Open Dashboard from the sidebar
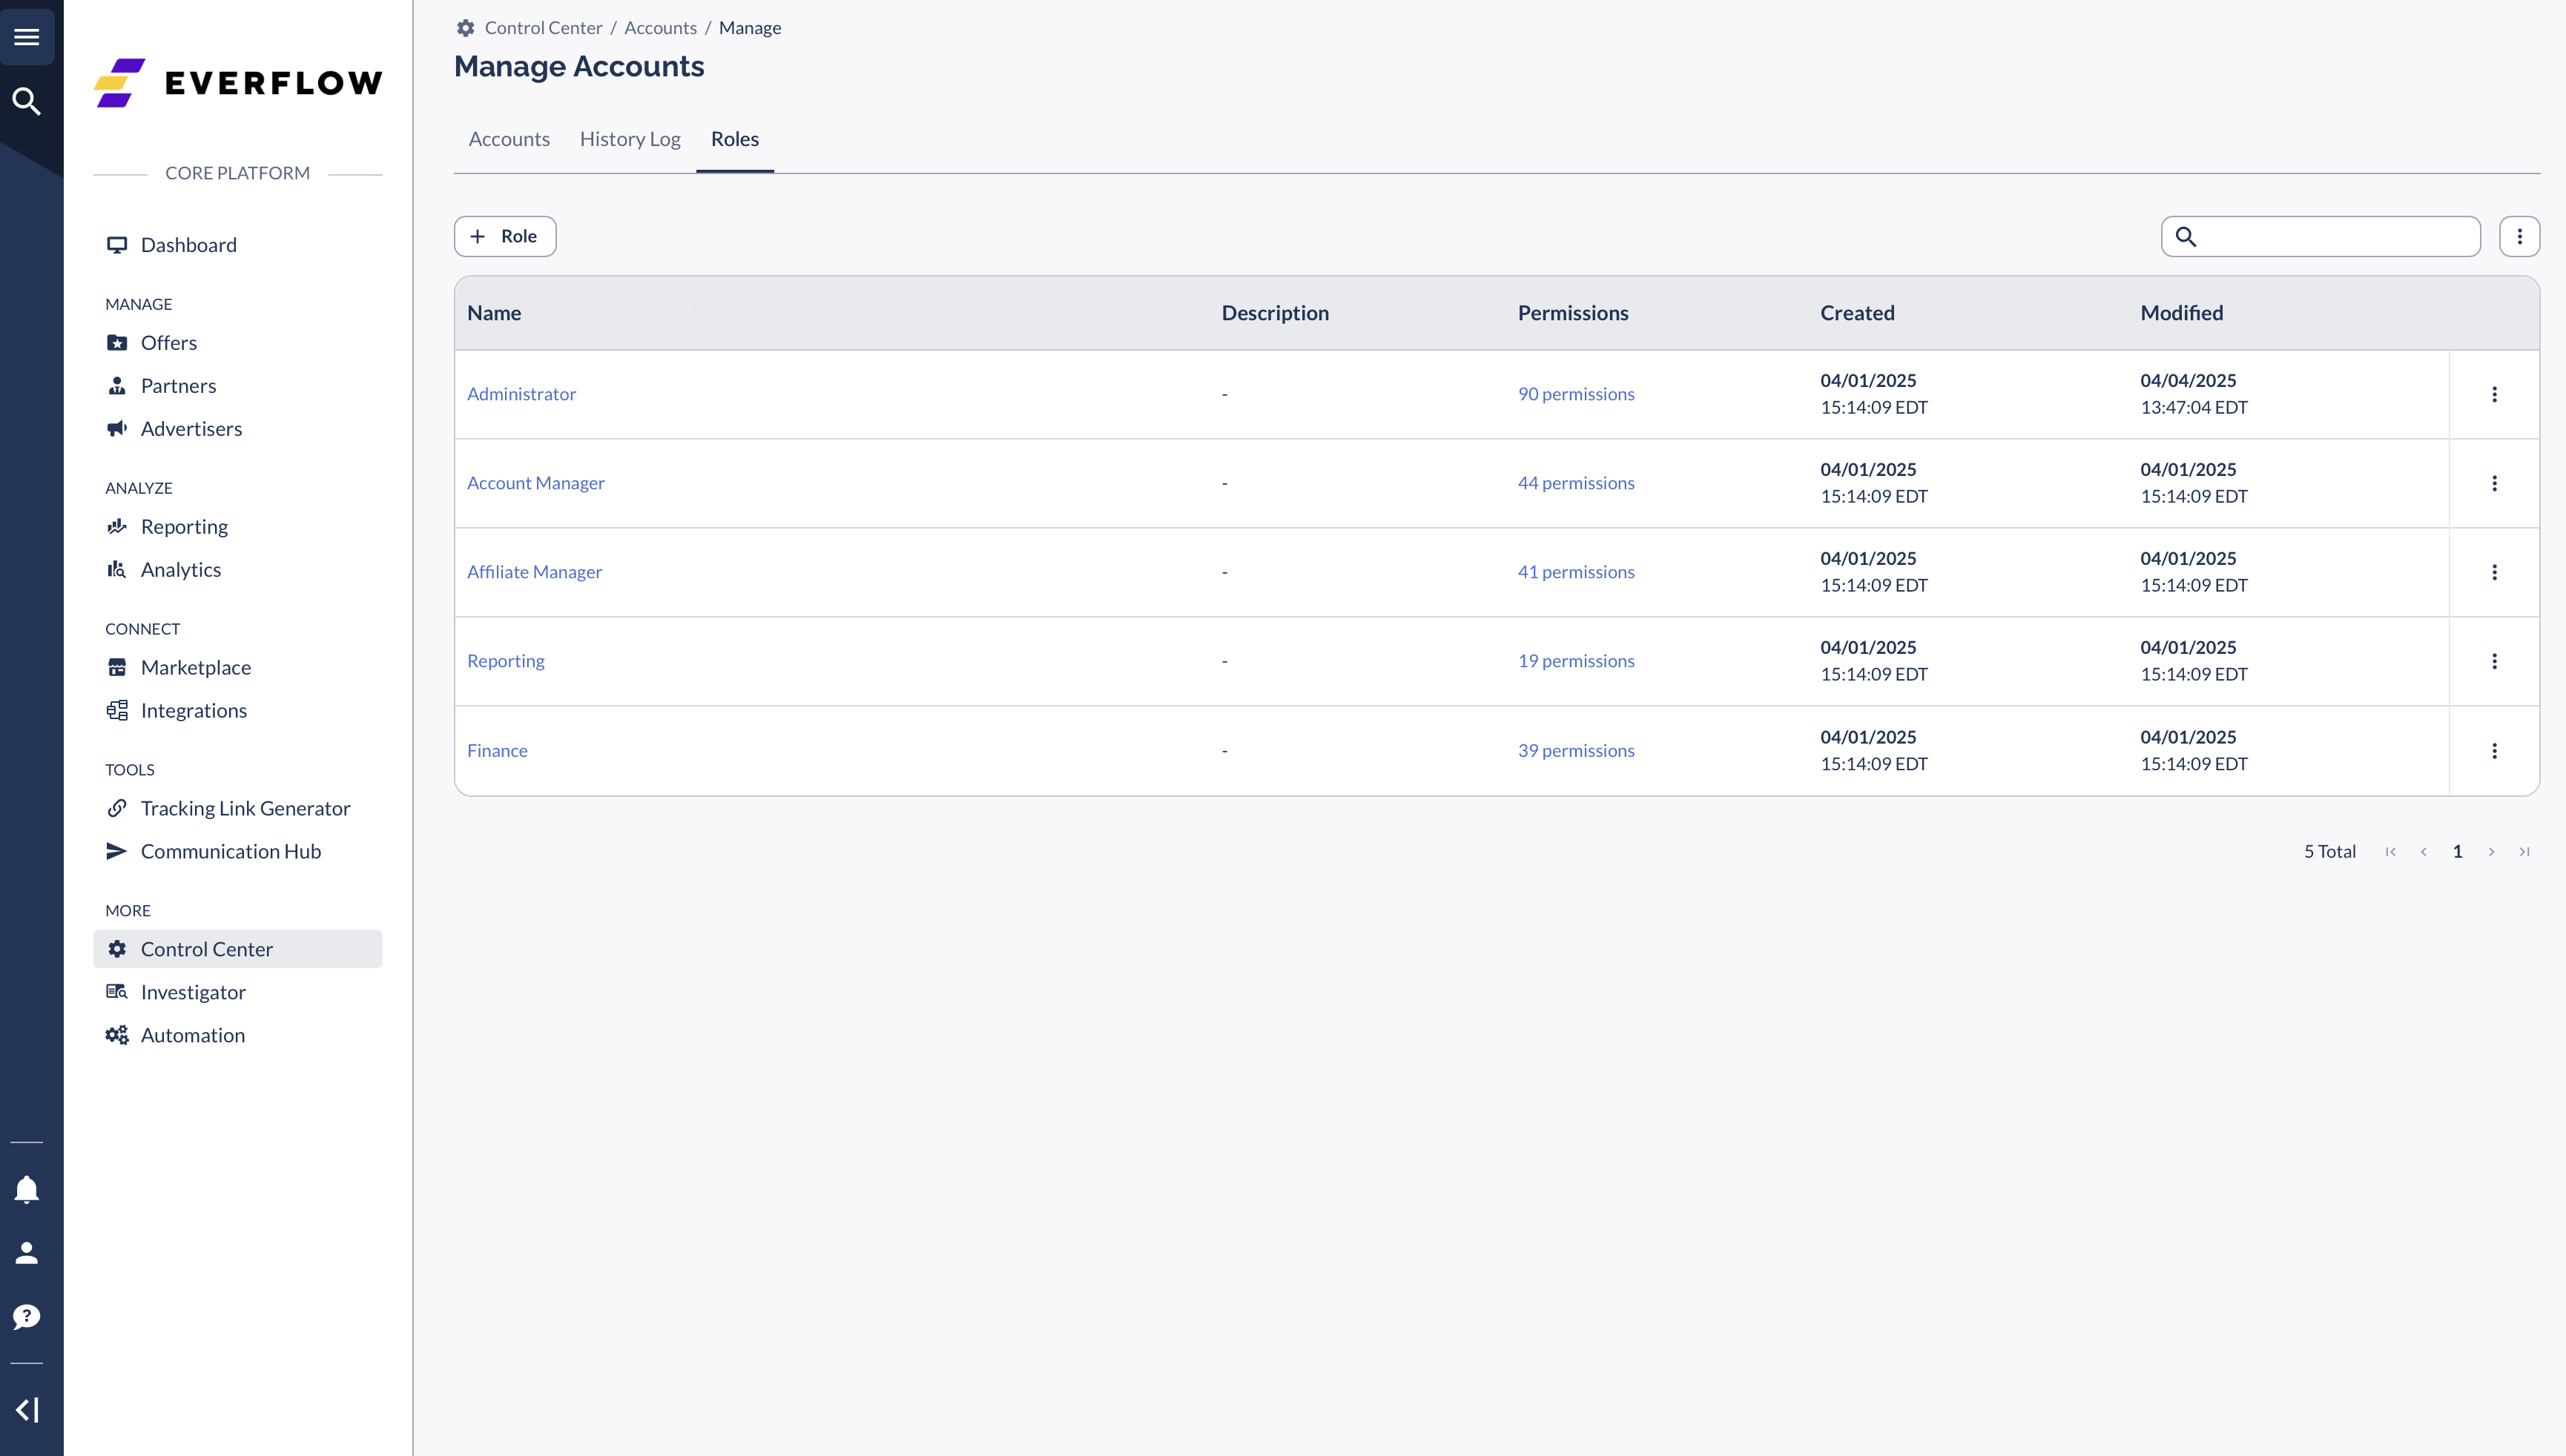2566x1456 pixels. click(x=238, y=245)
